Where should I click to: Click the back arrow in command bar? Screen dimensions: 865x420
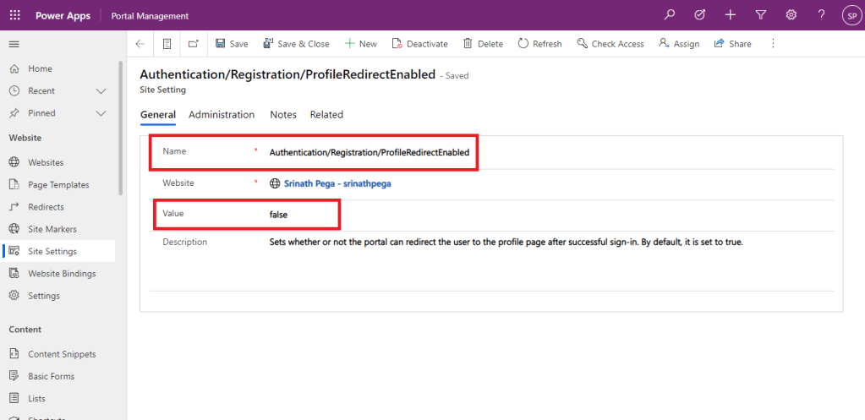coord(140,44)
